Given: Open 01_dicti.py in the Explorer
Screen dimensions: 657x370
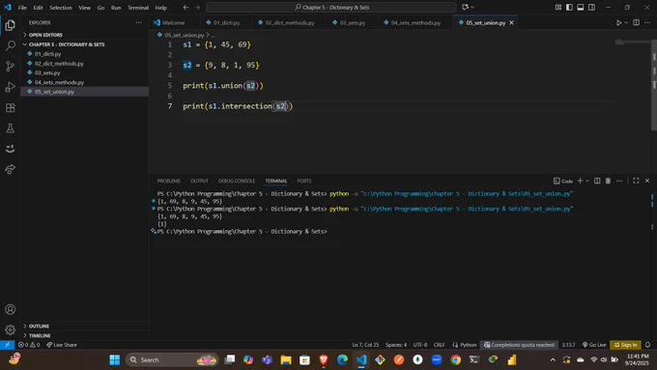Looking at the screenshot, I should click(47, 54).
